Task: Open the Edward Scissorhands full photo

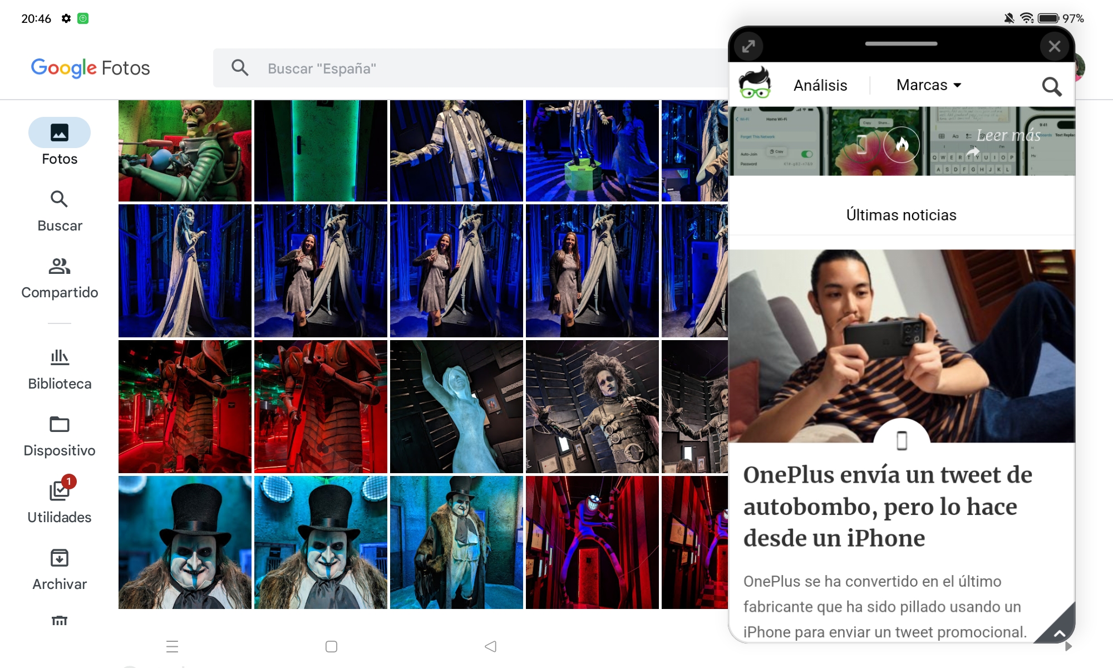Action: pos(592,406)
